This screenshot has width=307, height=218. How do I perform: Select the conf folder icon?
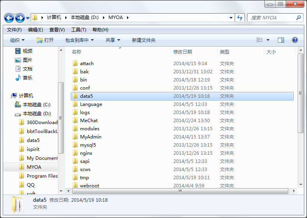point(75,88)
